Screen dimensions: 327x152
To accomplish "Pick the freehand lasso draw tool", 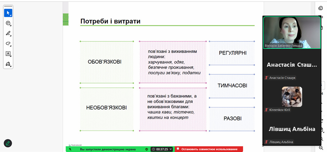I will point(8,44).
